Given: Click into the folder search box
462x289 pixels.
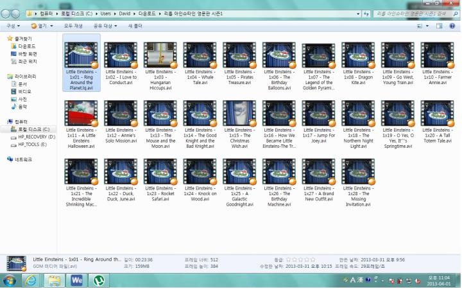Looking at the screenshot, I should (415, 13).
